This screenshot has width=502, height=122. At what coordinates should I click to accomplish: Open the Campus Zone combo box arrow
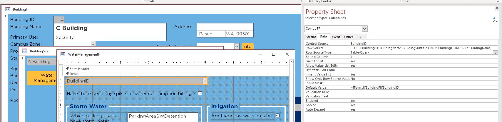point(93,44)
